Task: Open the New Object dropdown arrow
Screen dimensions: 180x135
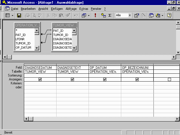Action: (162, 15)
